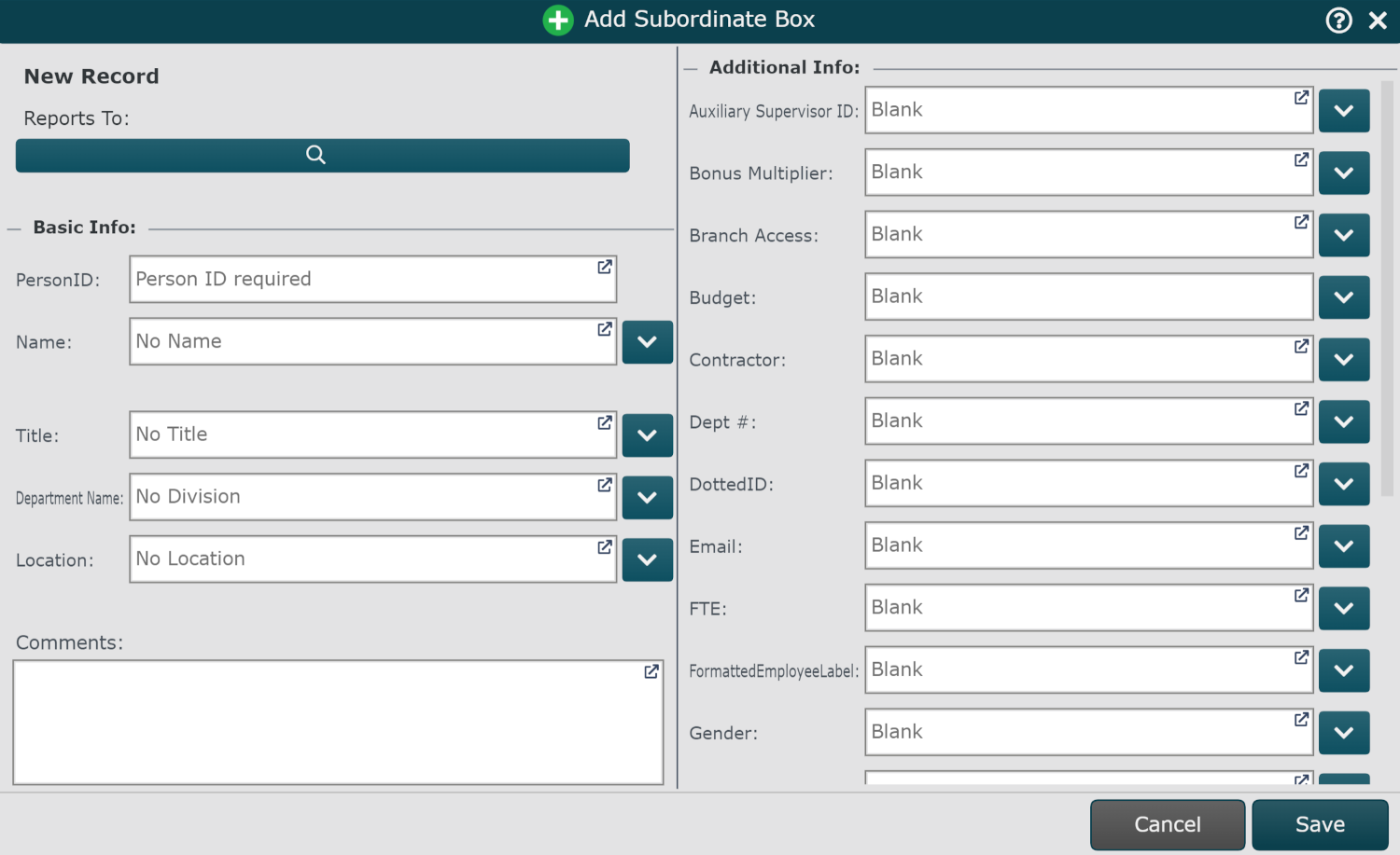The height and width of the screenshot is (855, 1400).
Task: Focus the Email input field
Action: pos(1089,545)
